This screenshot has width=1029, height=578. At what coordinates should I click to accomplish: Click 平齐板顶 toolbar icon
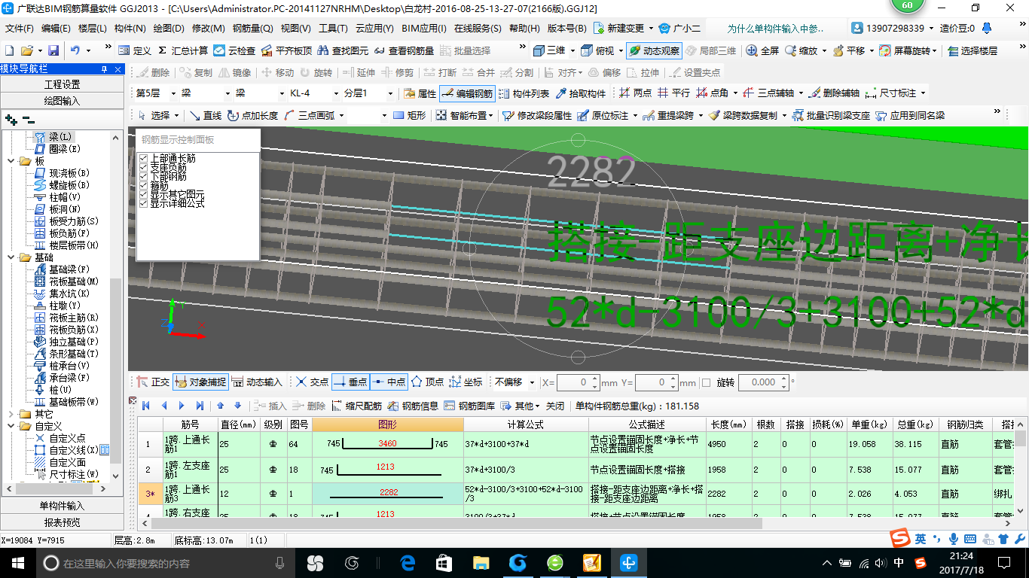tap(286, 50)
